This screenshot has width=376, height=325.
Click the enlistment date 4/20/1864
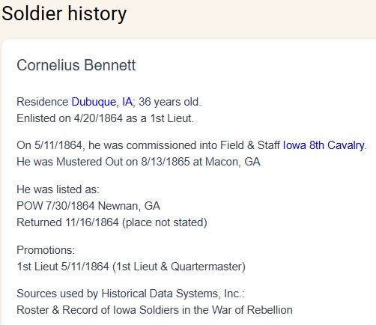click(x=98, y=118)
